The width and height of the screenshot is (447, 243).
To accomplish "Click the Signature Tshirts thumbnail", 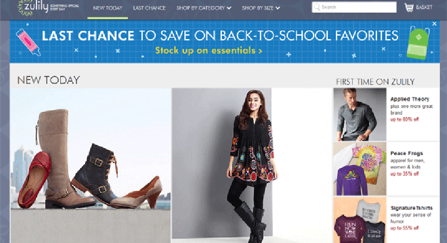I will (360, 220).
